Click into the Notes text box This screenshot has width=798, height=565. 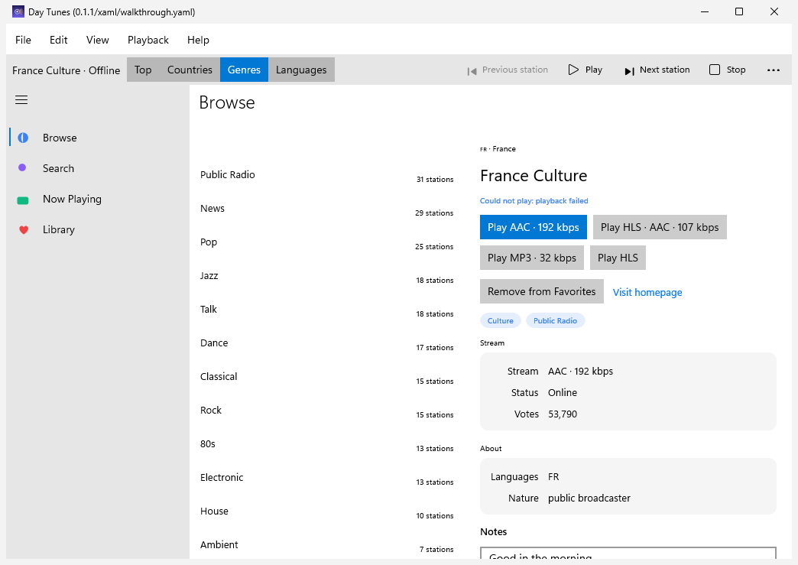[x=628, y=554]
